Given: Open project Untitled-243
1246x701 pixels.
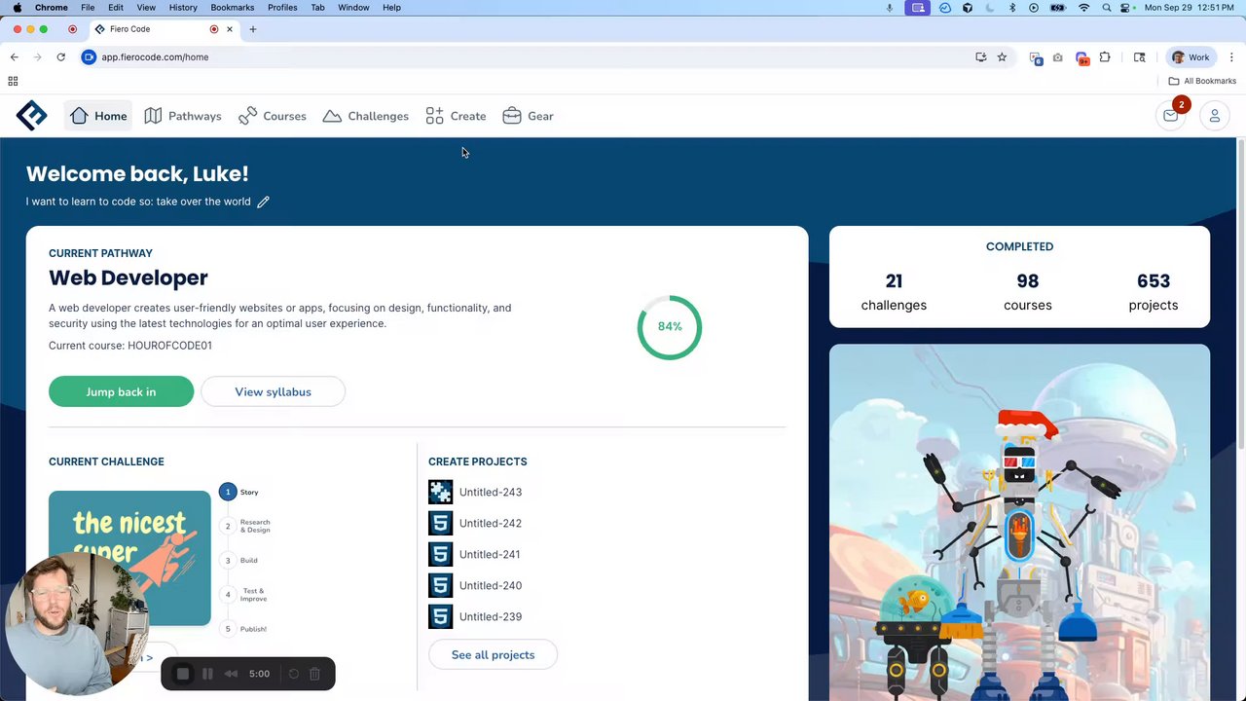Looking at the screenshot, I should (x=491, y=492).
